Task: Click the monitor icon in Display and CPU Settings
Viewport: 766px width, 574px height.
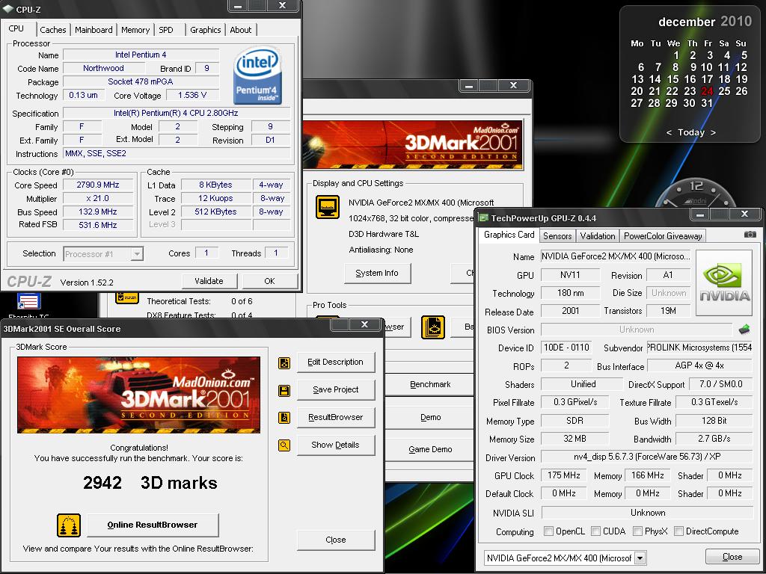Action: [x=328, y=207]
